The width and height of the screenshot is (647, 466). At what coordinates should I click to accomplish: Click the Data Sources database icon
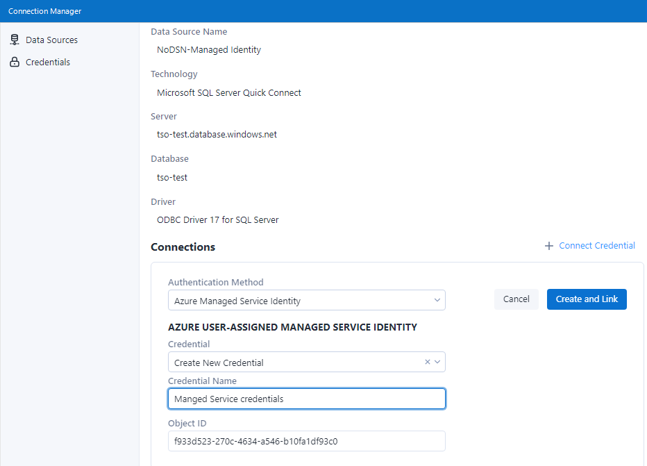pos(14,40)
